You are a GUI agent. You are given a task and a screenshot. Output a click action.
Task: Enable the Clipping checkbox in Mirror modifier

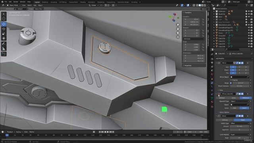[231, 80]
